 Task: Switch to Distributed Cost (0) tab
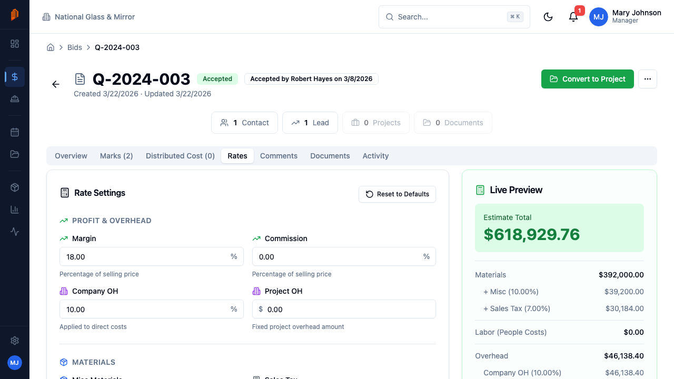point(180,156)
